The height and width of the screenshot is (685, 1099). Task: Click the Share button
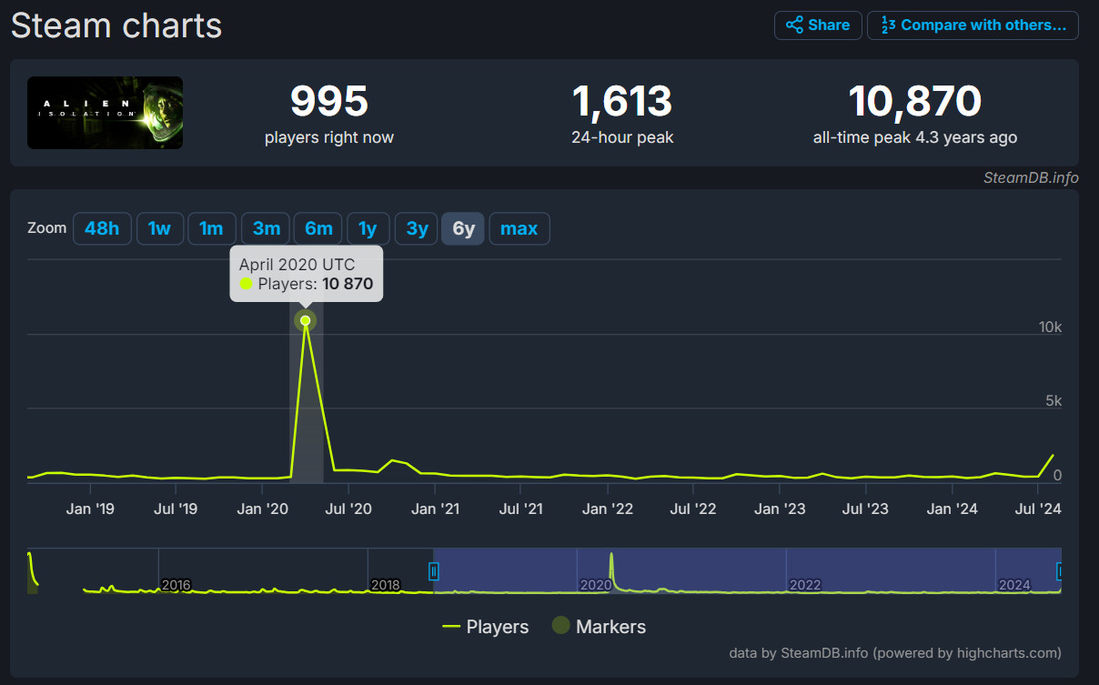coord(818,25)
